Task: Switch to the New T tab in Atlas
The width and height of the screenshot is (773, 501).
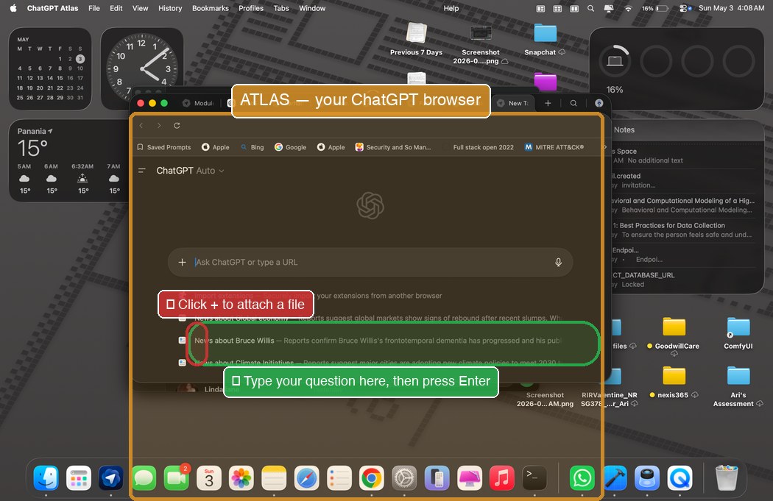Action: tap(512, 103)
